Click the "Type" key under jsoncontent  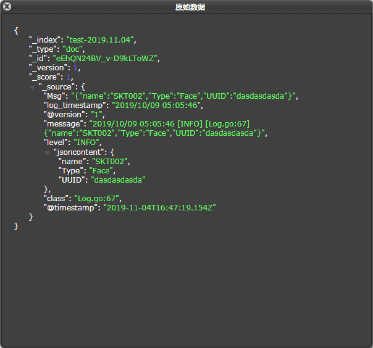tap(70, 171)
